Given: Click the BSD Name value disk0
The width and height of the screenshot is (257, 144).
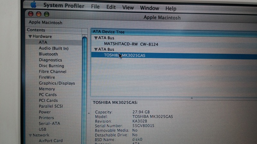Looking at the screenshot, I should click(137, 140).
